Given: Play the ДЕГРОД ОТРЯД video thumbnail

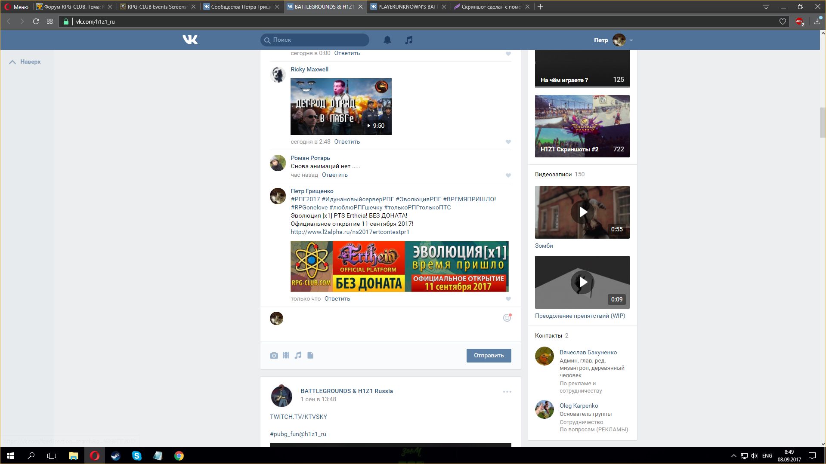Looking at the screenshot, I should pos(341,107).
